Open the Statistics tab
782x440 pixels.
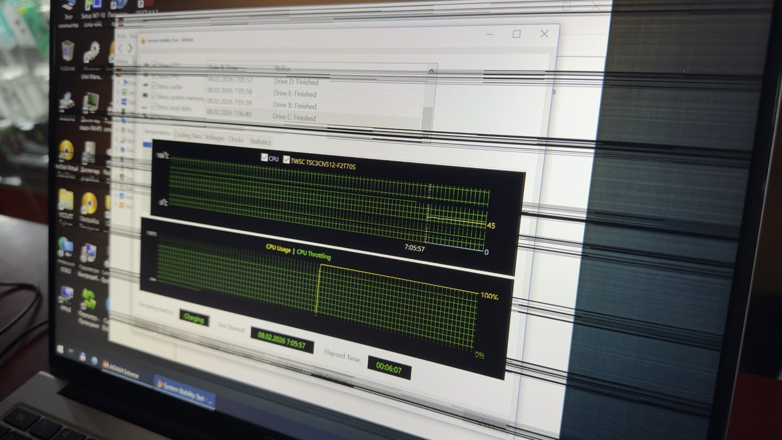260,142
